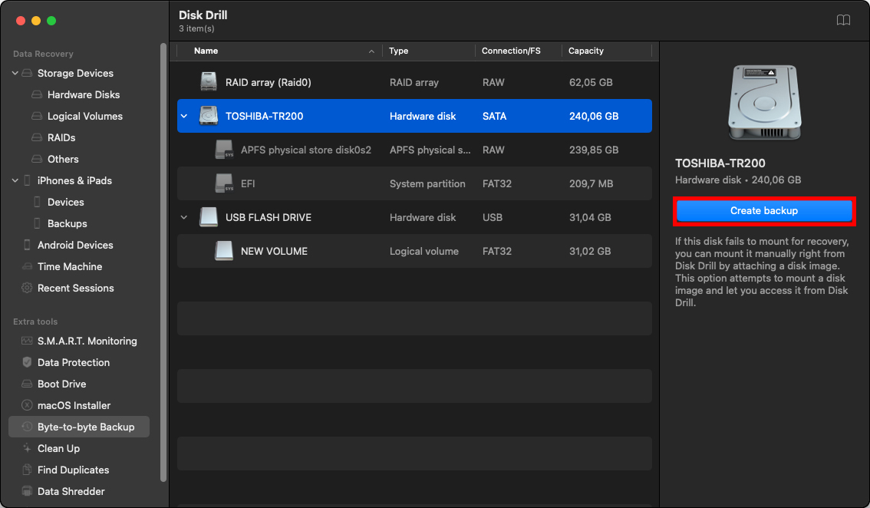Open Data Protection tool
The width and height of the screenshot is (870, 508).
74,362
